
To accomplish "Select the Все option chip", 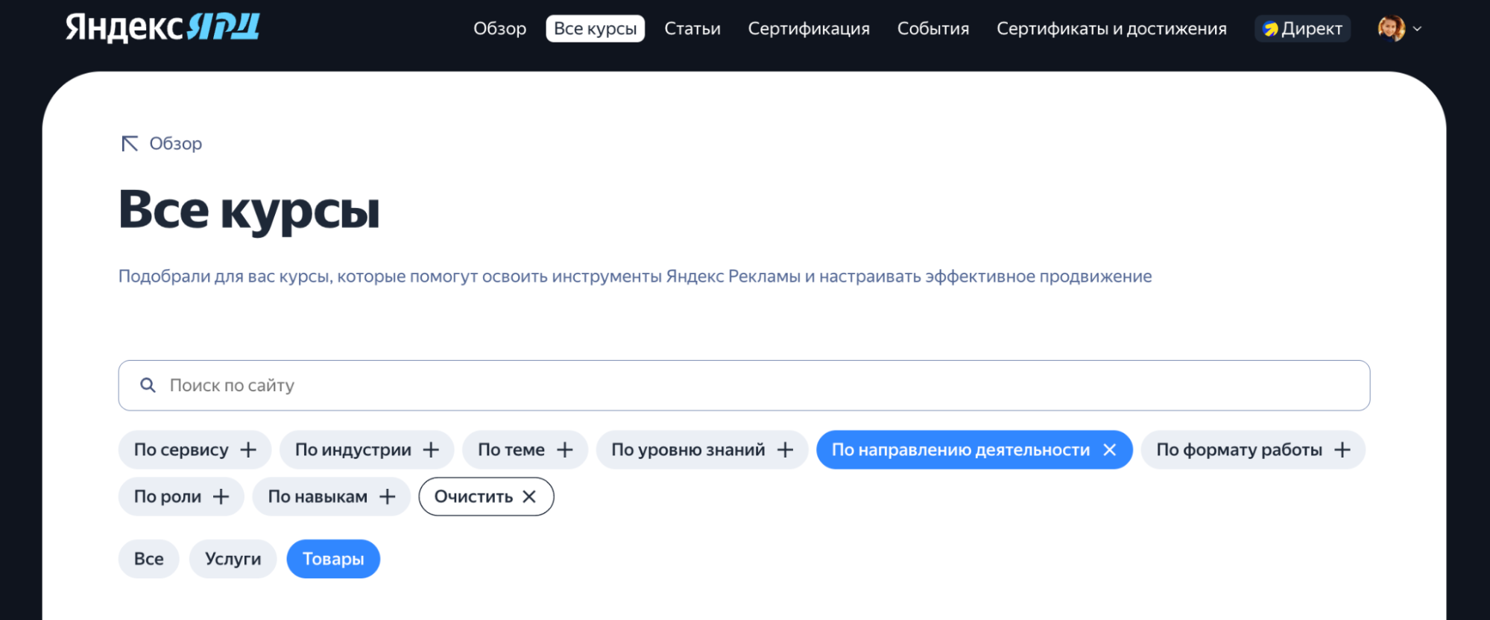I will [x=149, y=559].
